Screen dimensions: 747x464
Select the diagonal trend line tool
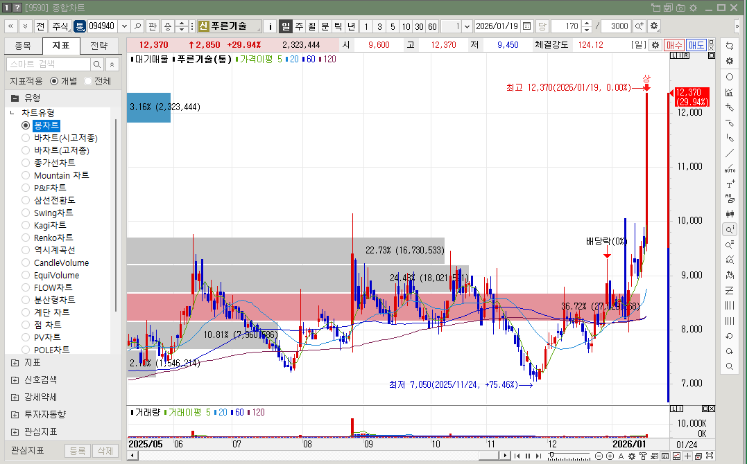(x=730, y=153)
